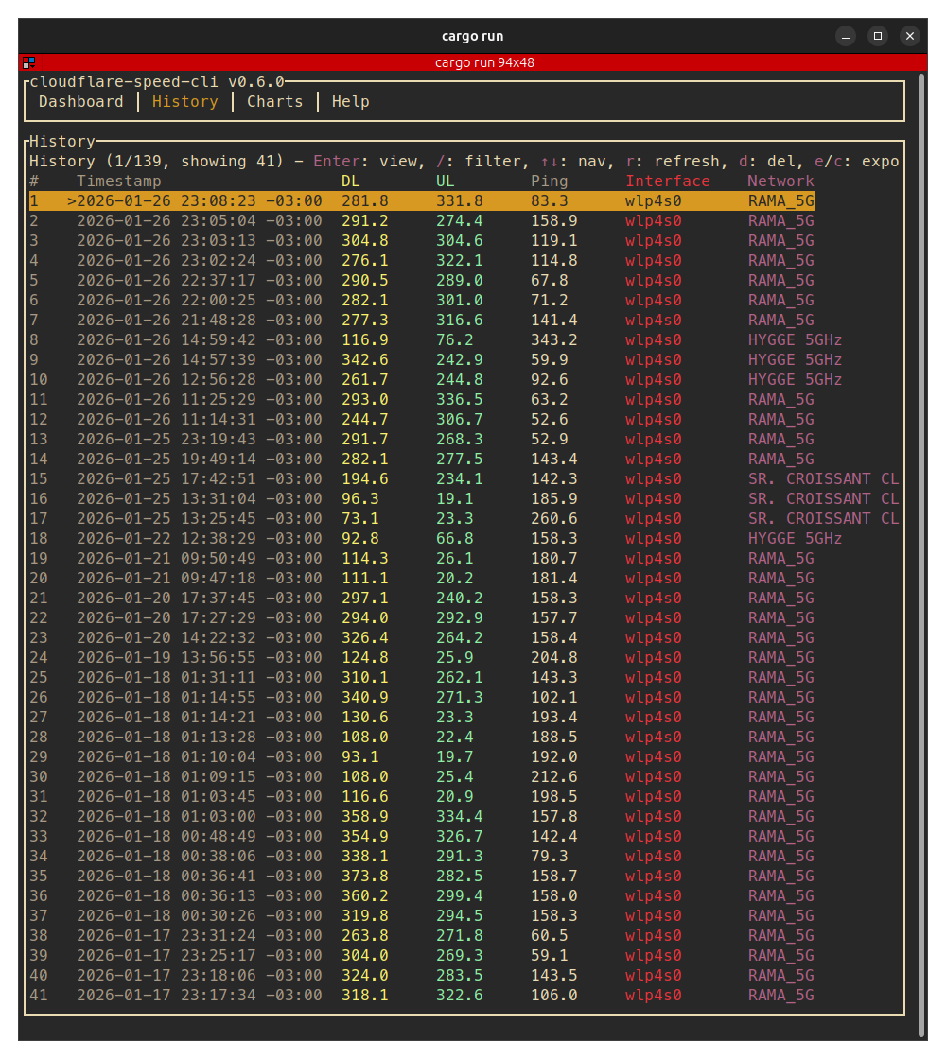Open the Charts tab
Image resolution: width=946 pixels, height=1059 pixels.
274,101
